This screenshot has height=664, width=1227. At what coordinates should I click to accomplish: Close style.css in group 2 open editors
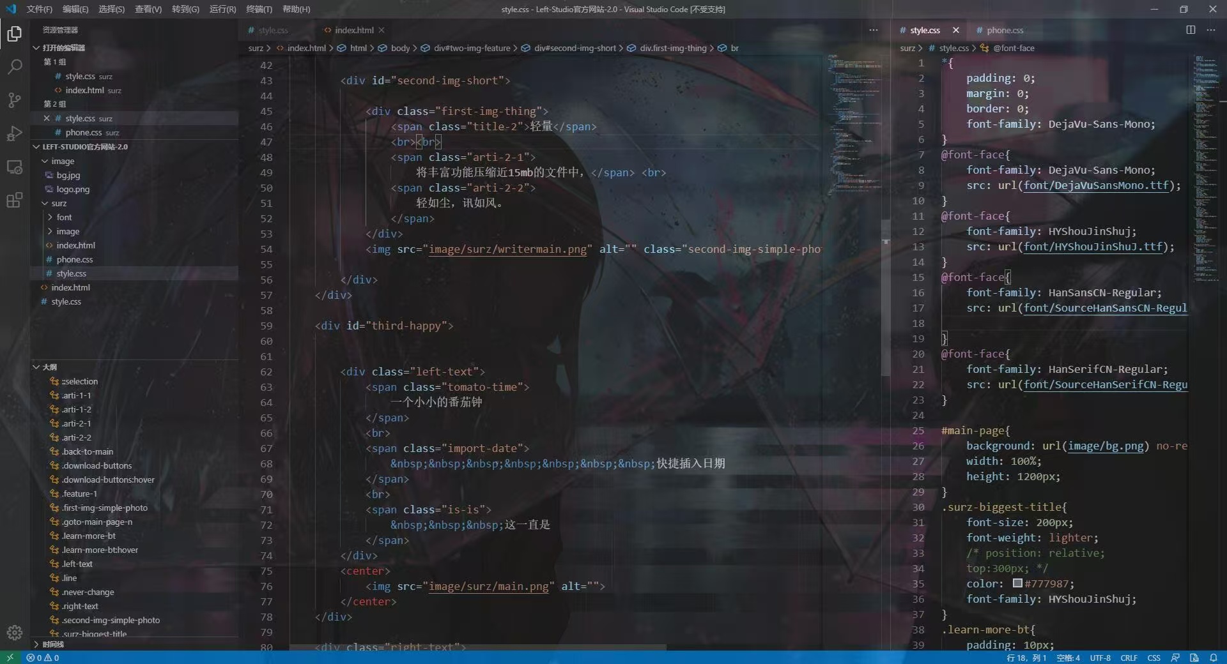[47, 118]
